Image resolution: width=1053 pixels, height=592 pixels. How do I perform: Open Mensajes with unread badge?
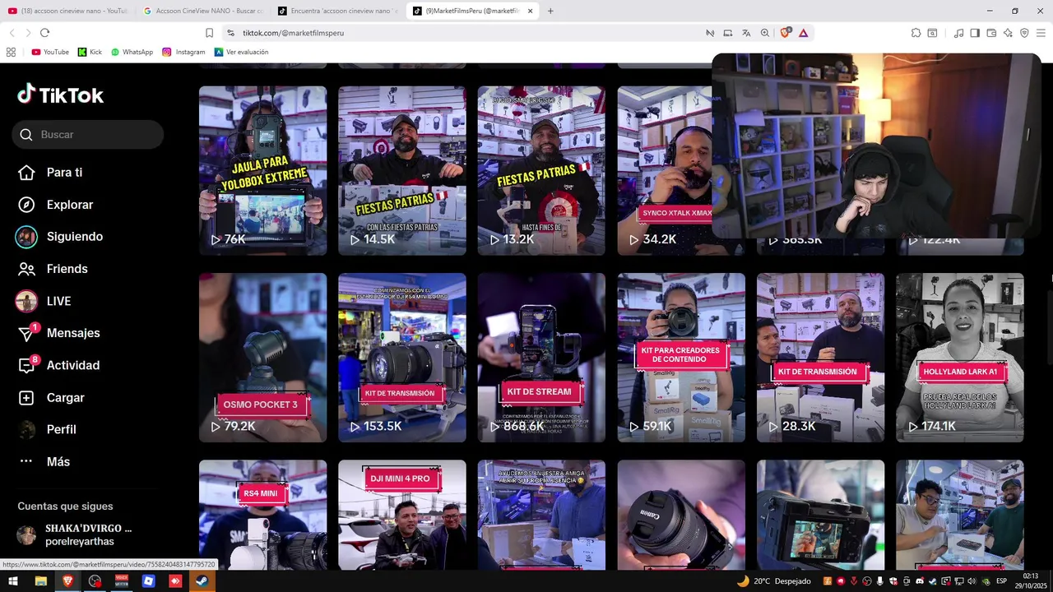(59, 333)
